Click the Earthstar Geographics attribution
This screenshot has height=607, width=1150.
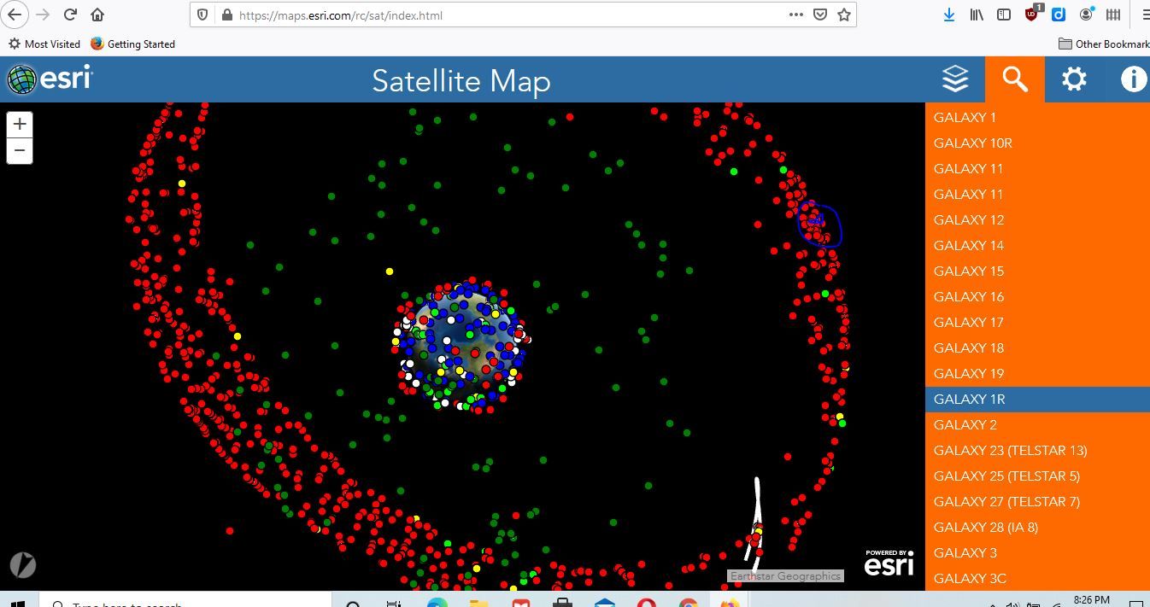tap(785, 576)
